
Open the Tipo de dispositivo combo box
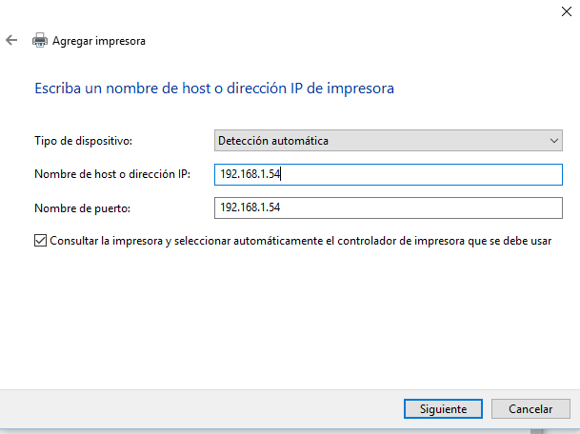point(389,141)
